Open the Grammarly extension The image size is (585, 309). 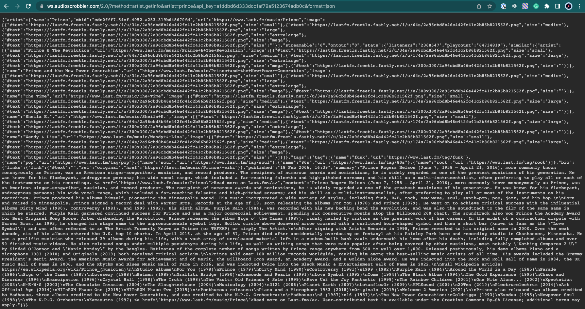pos(536,6)
